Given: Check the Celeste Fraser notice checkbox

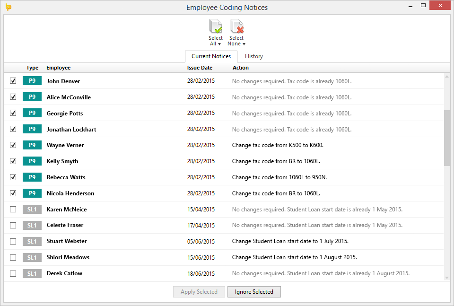Looking at the screenshot, I should (x=13, y=225).
